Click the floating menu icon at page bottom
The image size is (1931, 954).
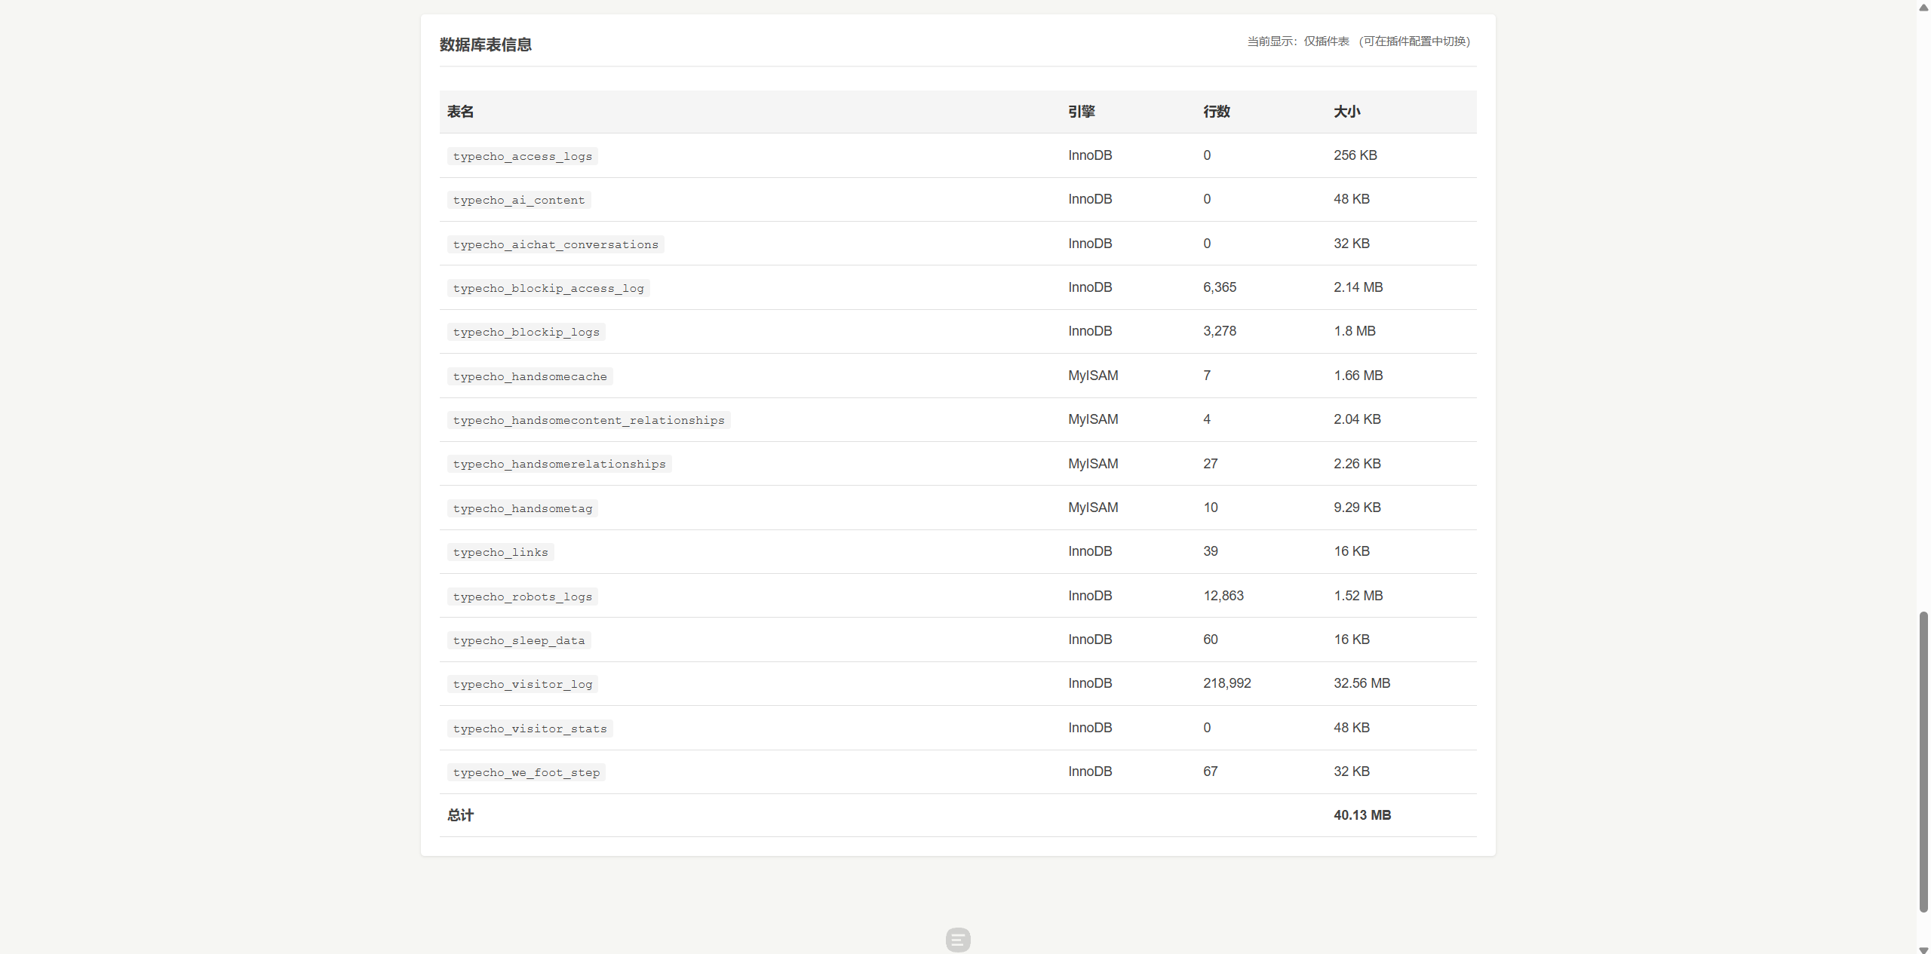(958, 940)
